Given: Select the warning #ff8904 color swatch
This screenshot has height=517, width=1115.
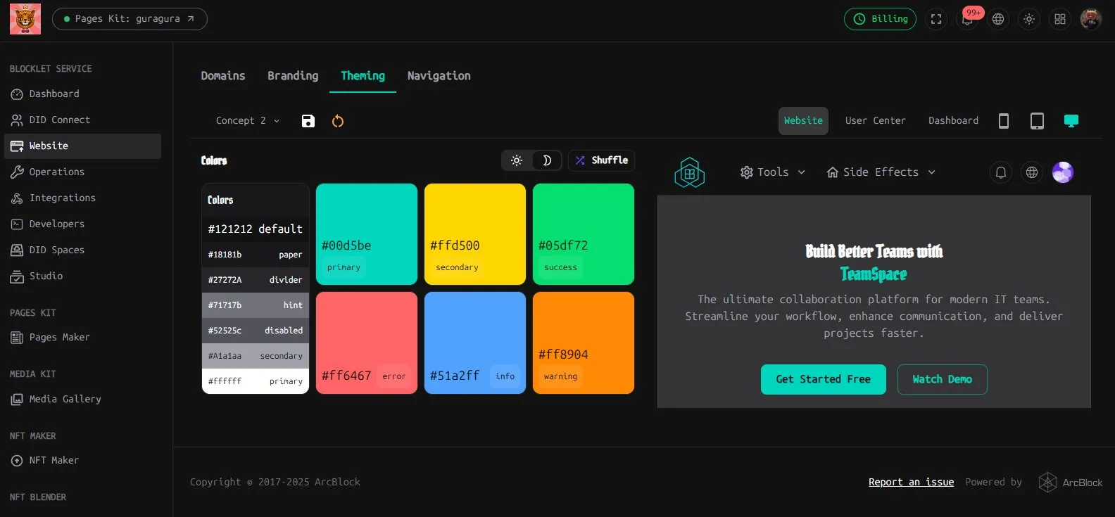Looking at the screenshot, I should pos(584,343).
